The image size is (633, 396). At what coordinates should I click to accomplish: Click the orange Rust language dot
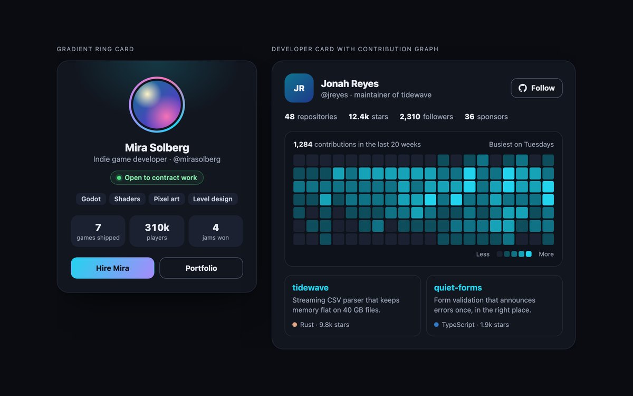pos(295,325)
